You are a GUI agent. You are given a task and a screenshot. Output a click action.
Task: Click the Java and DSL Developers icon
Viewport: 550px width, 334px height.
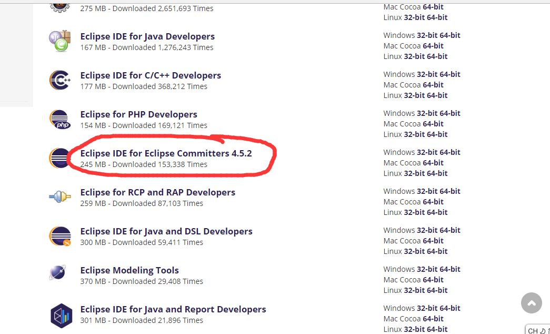click(60, 236)
